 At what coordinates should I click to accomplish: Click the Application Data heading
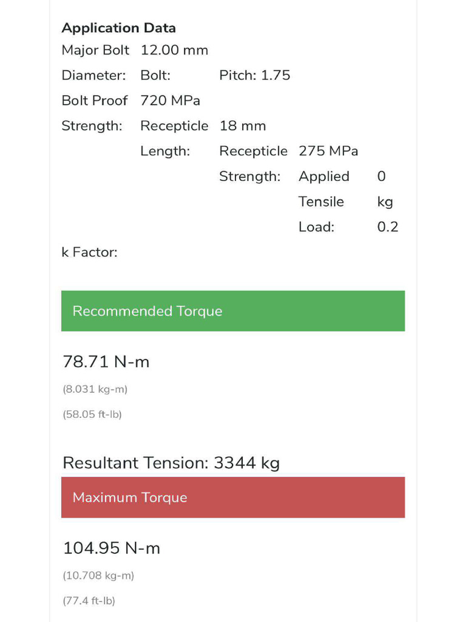[x=119, y=28]
